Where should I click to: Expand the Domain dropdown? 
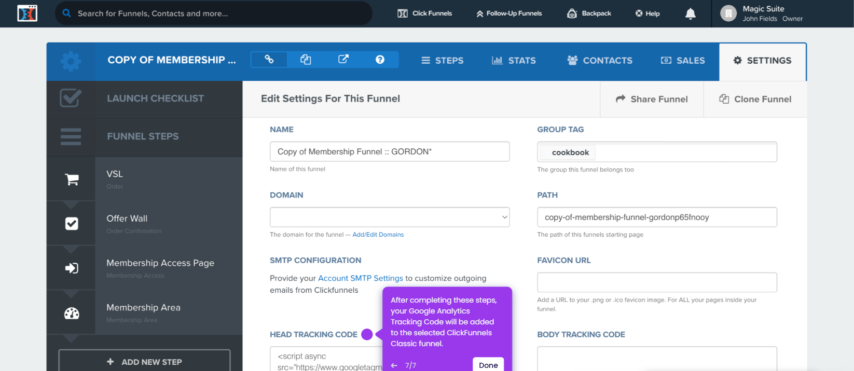tap(390, 217)
